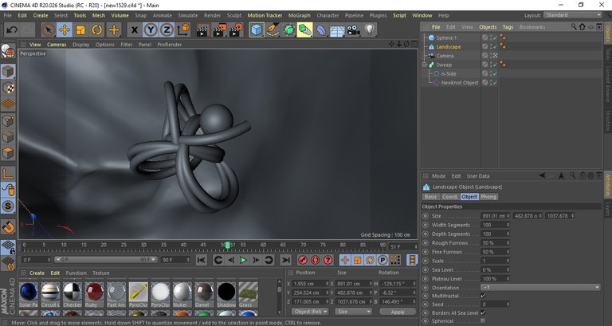The width and height of the screenshot is (612, 326).
Task: Open the Object (Rel) coordinate dropdown
Action: pyautogui.click(x=309, y=312)
